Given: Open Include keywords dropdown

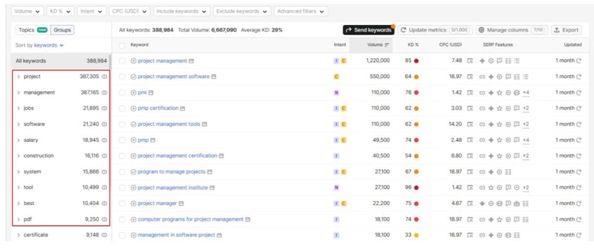Looking at the screenshot, I should (182, 12).
